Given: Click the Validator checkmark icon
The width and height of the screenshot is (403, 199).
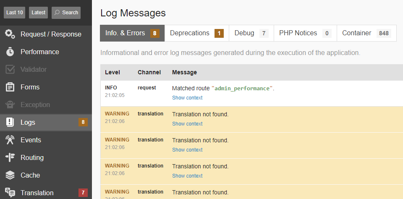Looking at the screenshot, I should coord(10,69).
